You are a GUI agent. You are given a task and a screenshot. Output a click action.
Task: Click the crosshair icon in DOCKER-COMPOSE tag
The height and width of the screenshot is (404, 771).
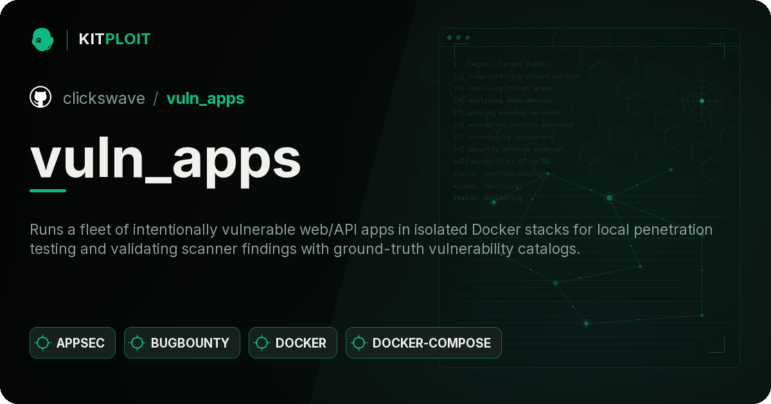(x=359, y=343)
